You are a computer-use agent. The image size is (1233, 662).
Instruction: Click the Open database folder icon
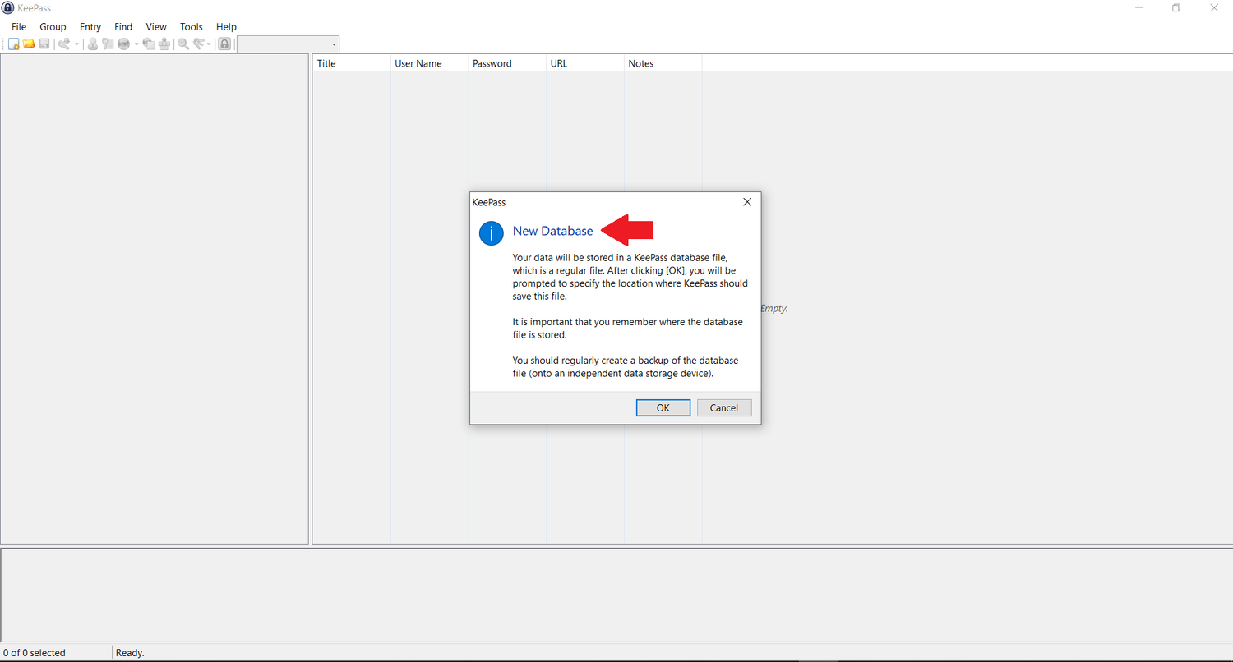point(29,44)
